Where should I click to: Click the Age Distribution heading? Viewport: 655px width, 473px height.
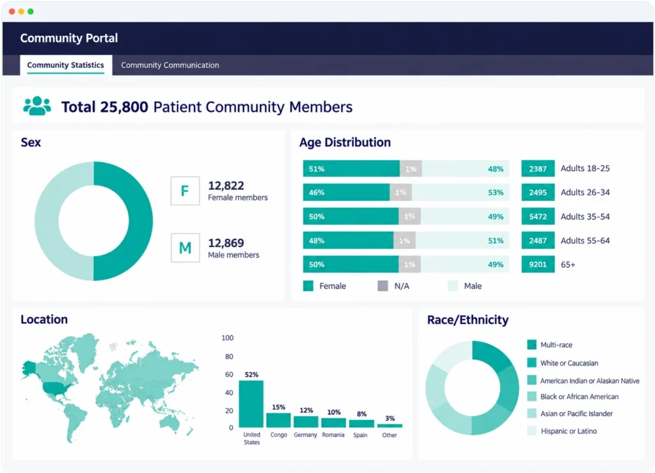(345, 143)
